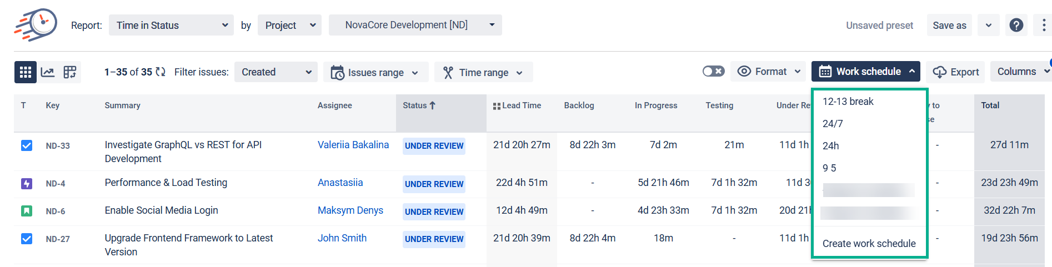Click the refresh issues icon

pos(161,72)
